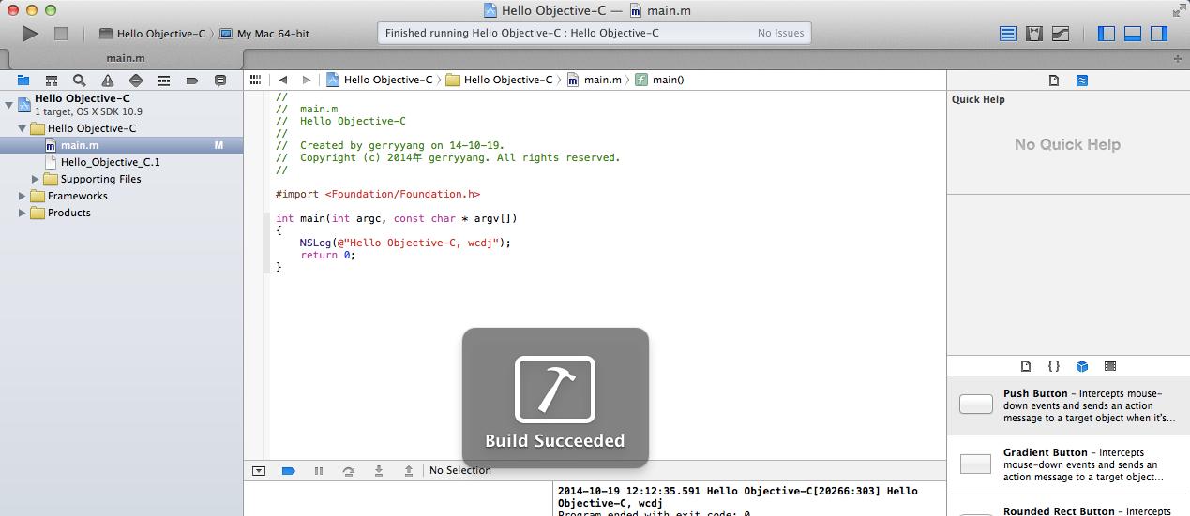Click the Step Over debug button
Screen dimensions: 1190x516
tap(349, 471)
